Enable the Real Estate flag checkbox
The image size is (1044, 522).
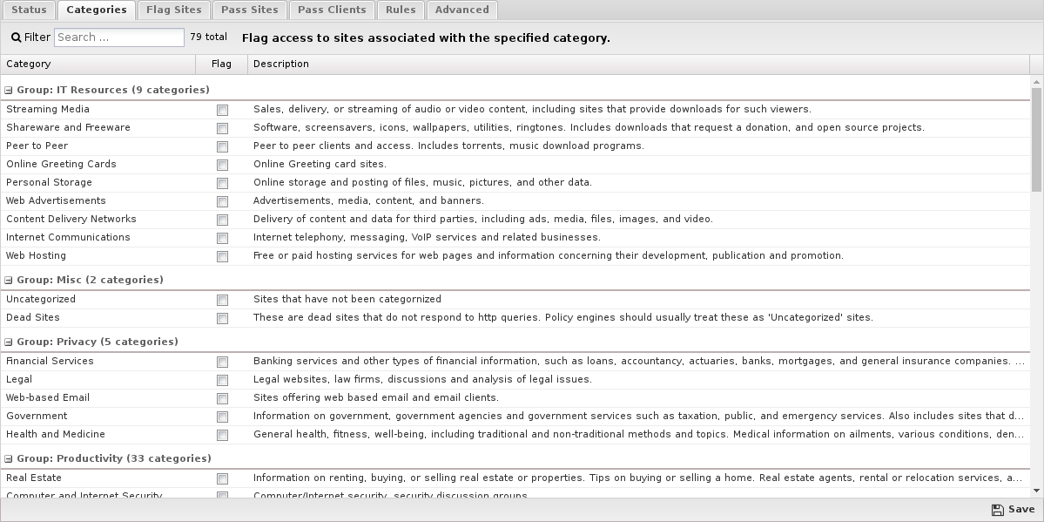222,478
